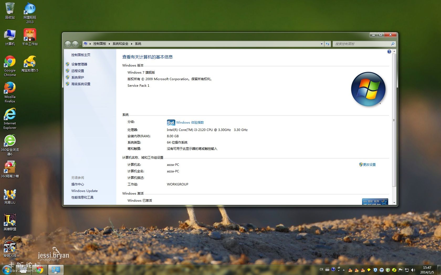Go back in the Control Panel

(68, 44)
